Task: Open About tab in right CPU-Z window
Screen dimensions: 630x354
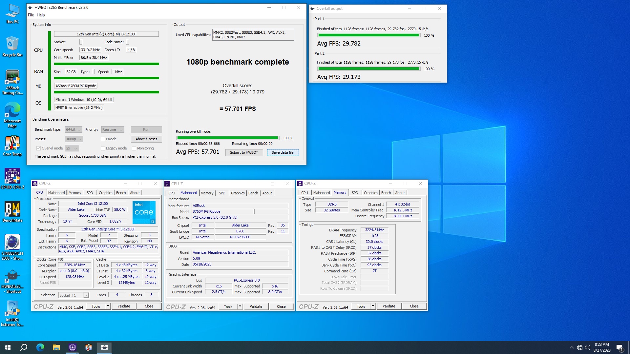Action: click(x=400, y=193)
